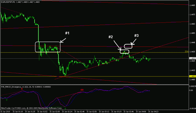Click the 15 Jan 01:18 time label
The height and width of the screenshot is (113, 196).
[18, 112]
